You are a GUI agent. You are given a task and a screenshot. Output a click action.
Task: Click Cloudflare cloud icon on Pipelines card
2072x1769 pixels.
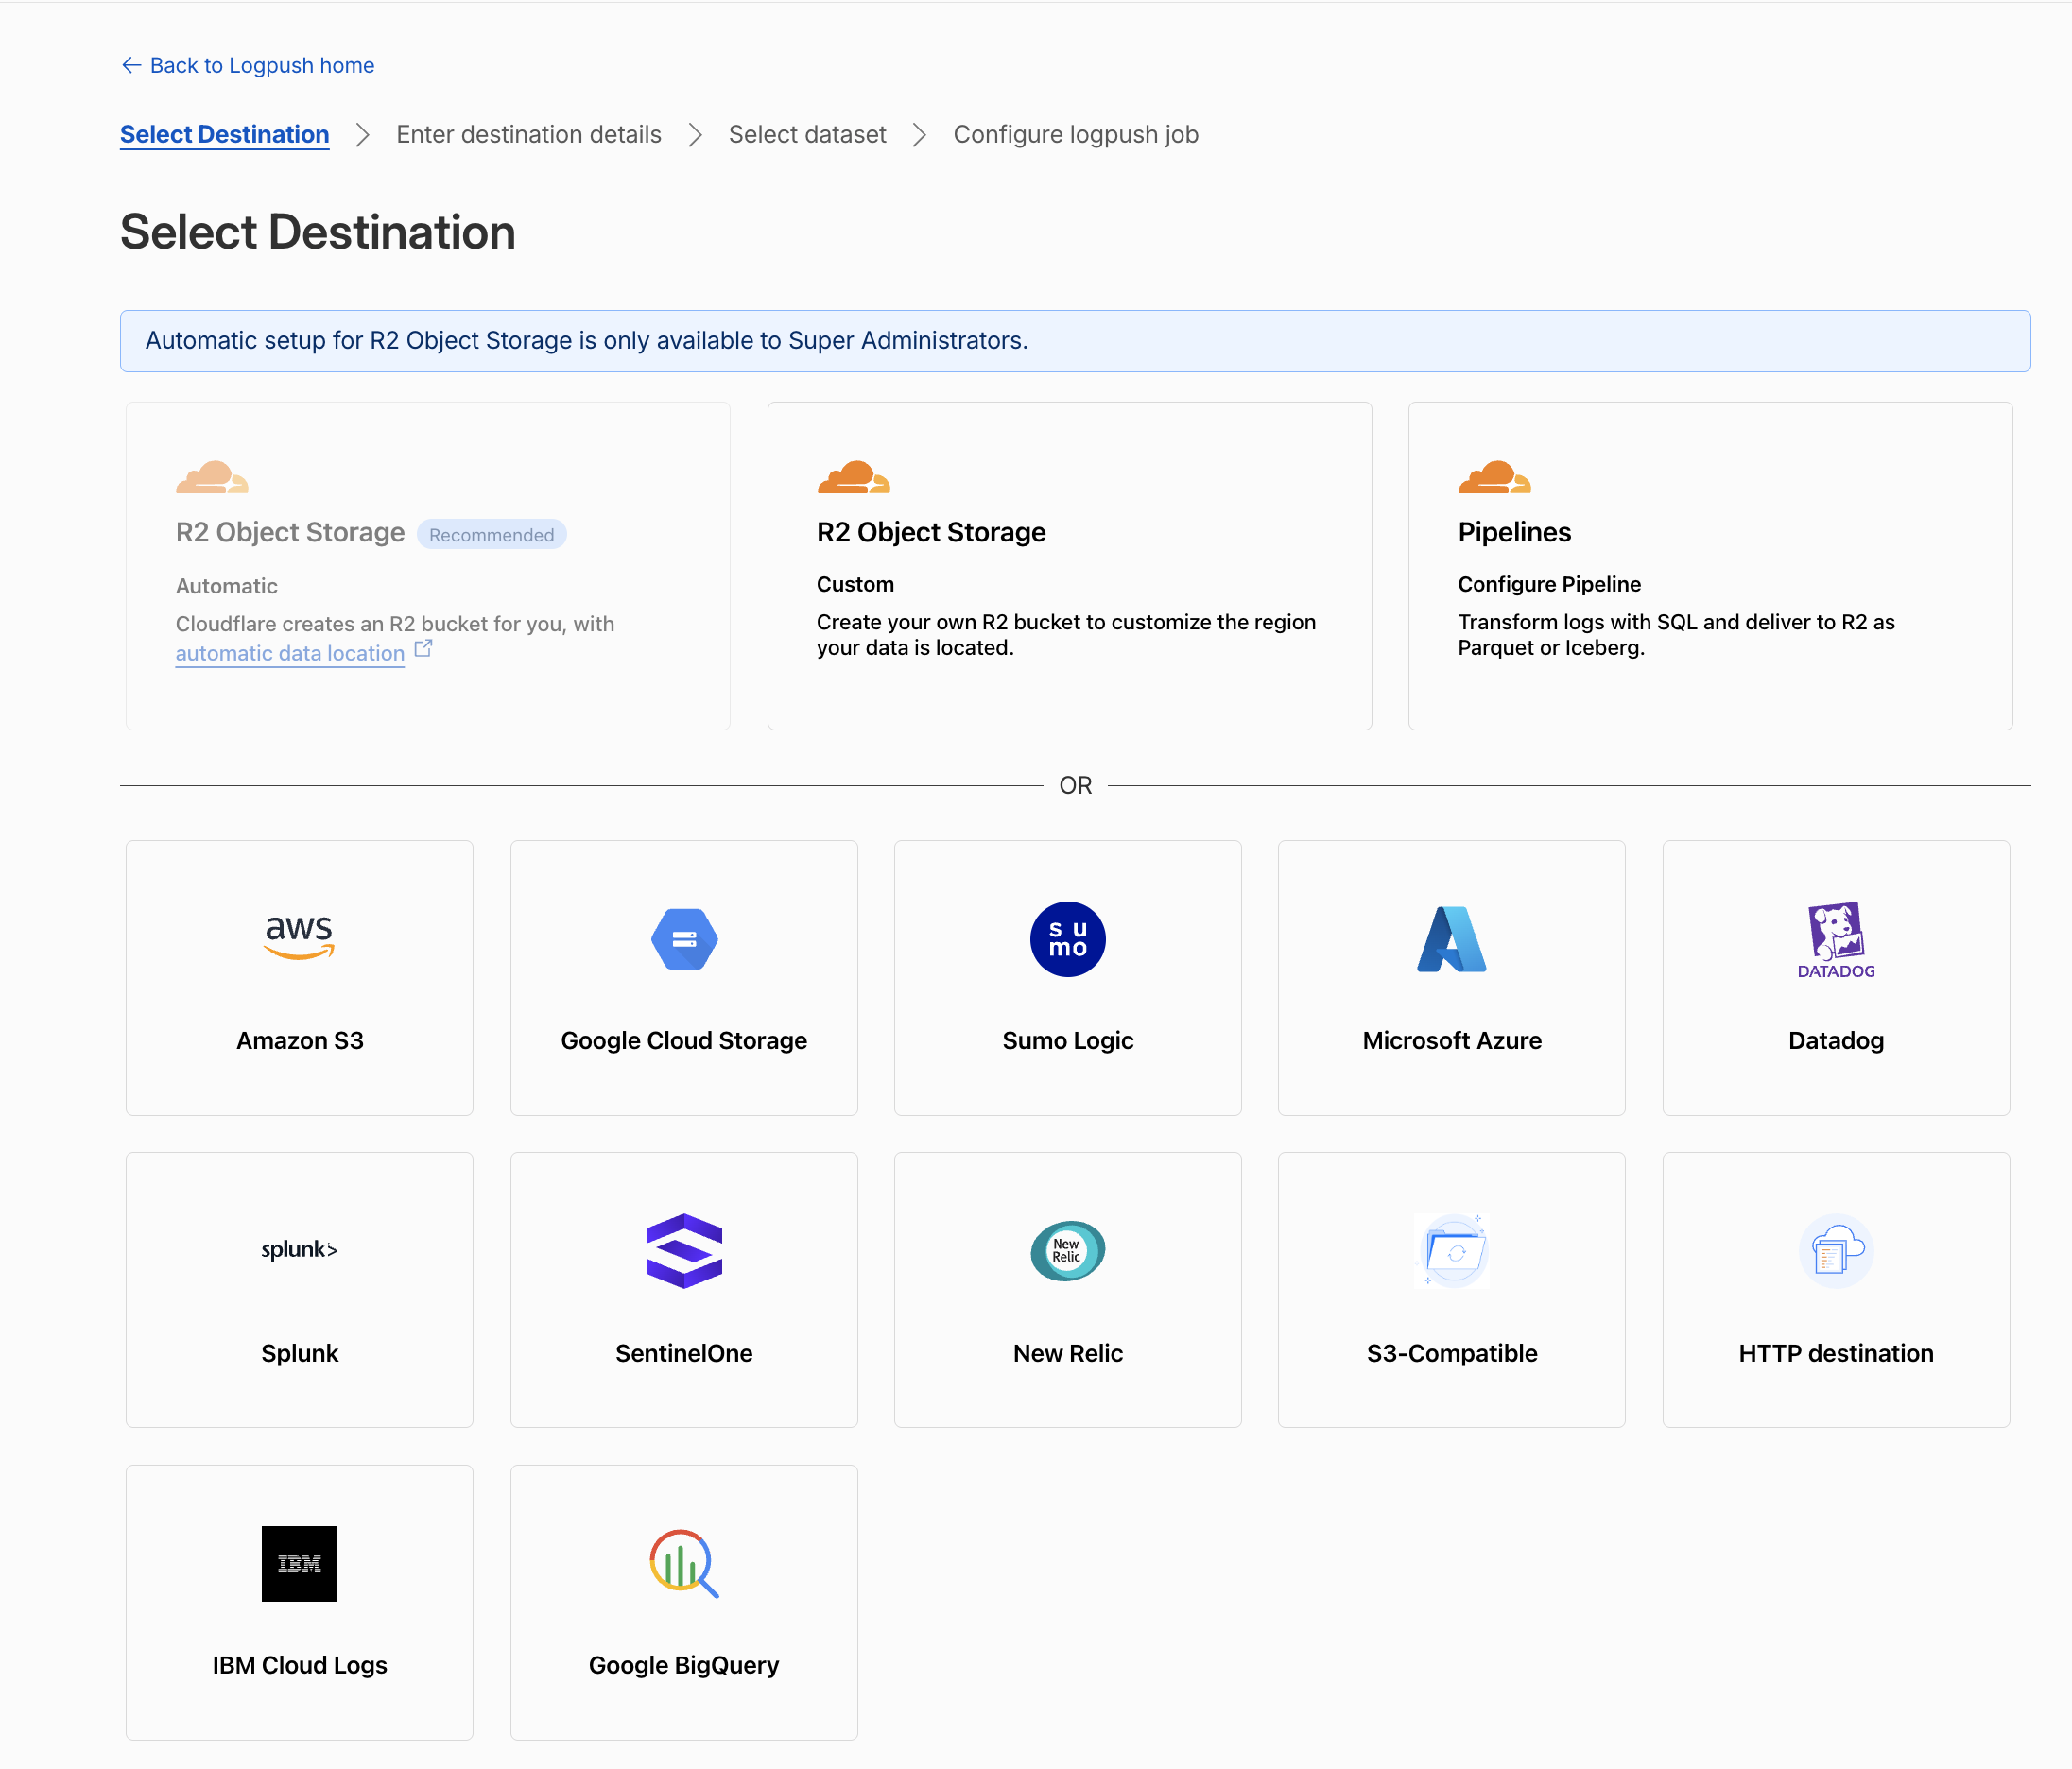[1494, 478]
